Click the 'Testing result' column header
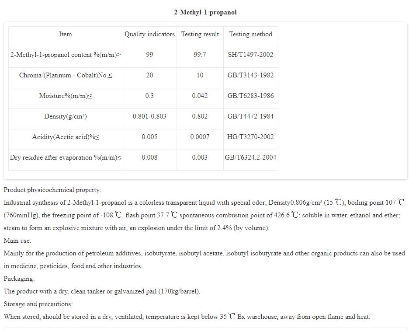This screenshot has width=409, height=335. click(x=200, y=34)
